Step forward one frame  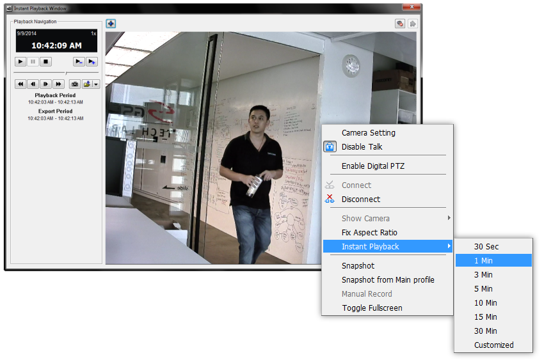tap(45, 84)
